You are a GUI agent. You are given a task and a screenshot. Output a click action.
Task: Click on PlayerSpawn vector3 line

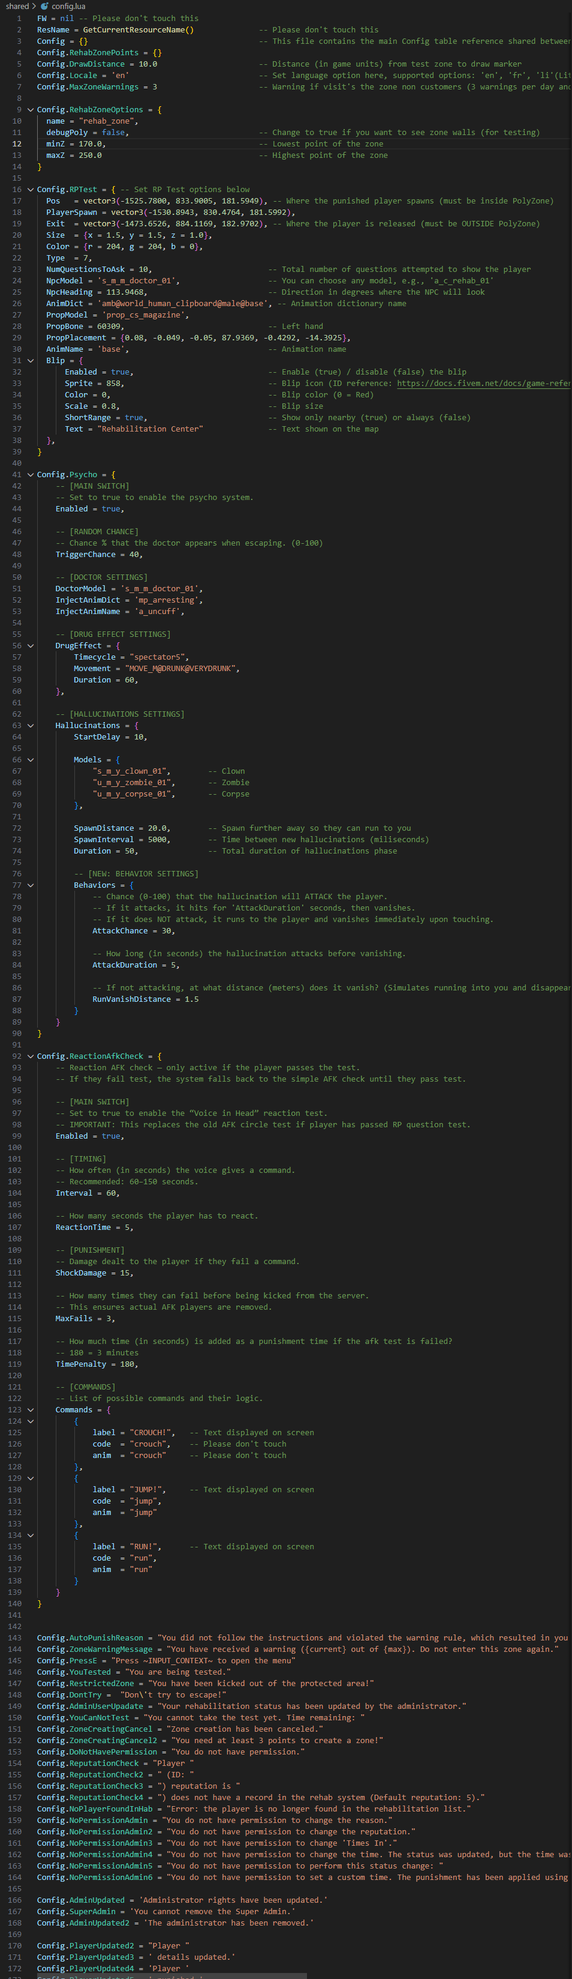(169, 212)
